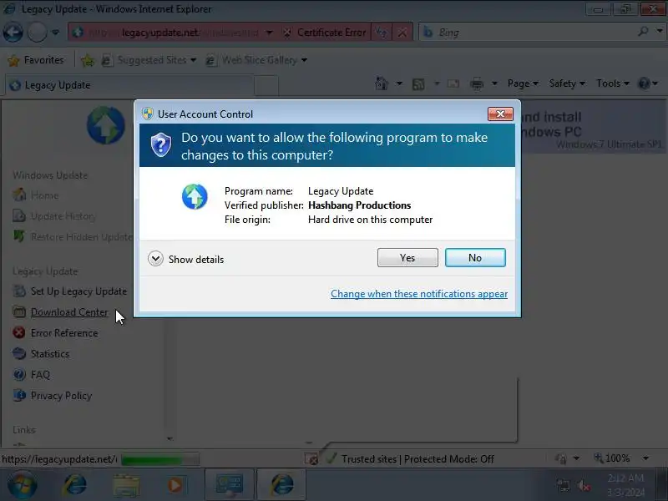
Task: Click the blocked popup status bar icon
Action: pos(311,459)
